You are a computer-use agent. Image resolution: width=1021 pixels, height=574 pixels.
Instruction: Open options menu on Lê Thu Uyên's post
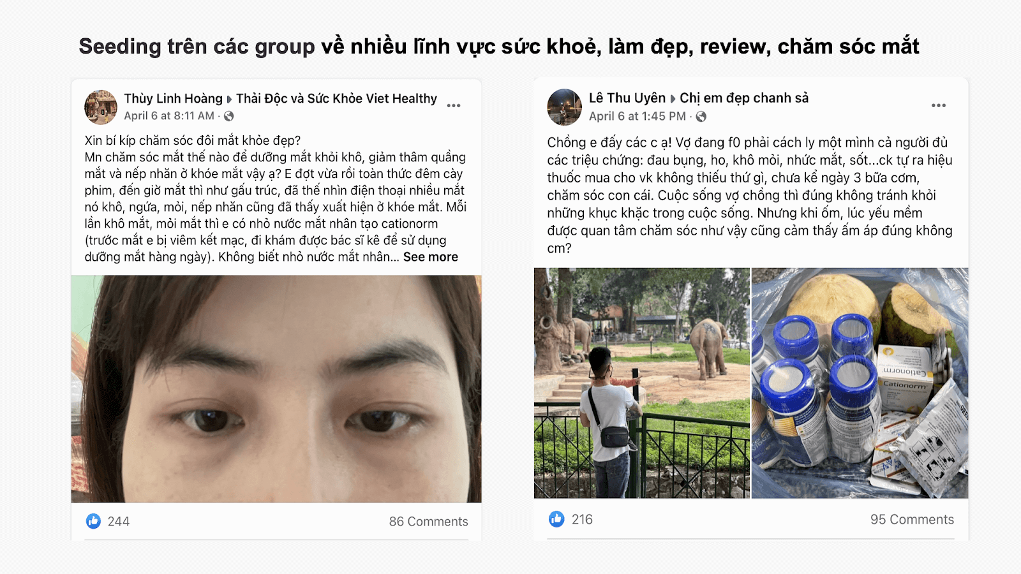(939, 105)
